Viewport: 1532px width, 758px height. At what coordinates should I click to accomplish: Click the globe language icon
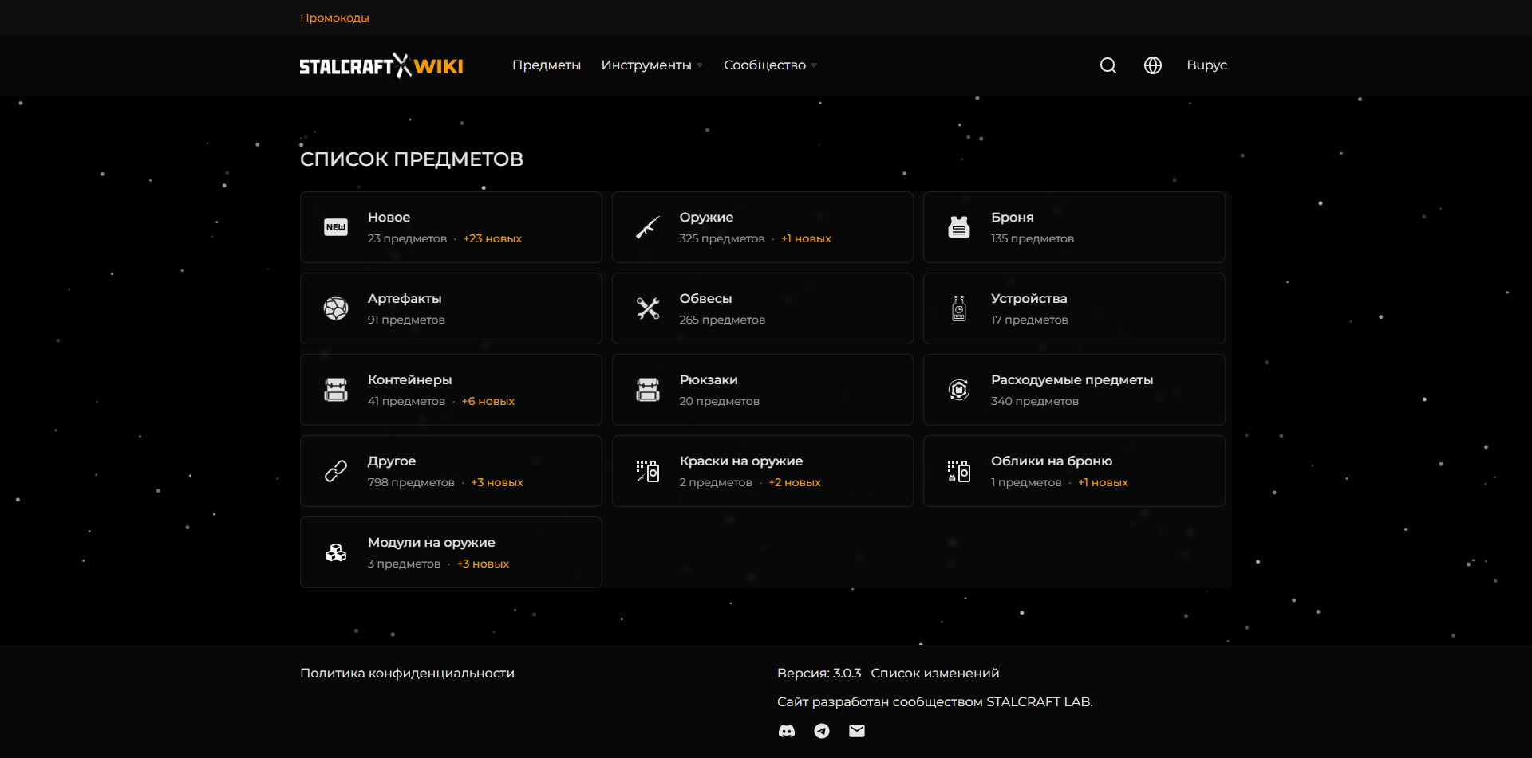[x=1152, y=65]
